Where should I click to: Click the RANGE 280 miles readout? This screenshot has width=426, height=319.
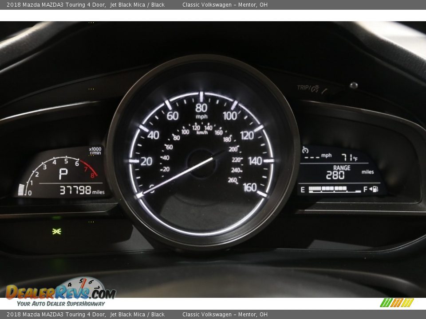[x=341, y=172]
